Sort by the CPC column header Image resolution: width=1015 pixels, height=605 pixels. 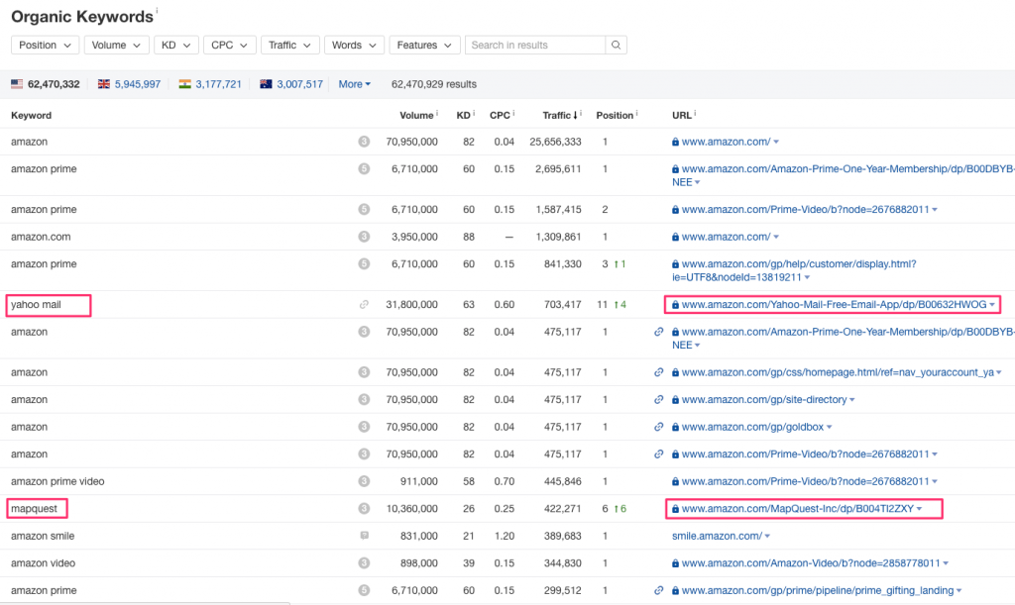(x=500, y=115)
